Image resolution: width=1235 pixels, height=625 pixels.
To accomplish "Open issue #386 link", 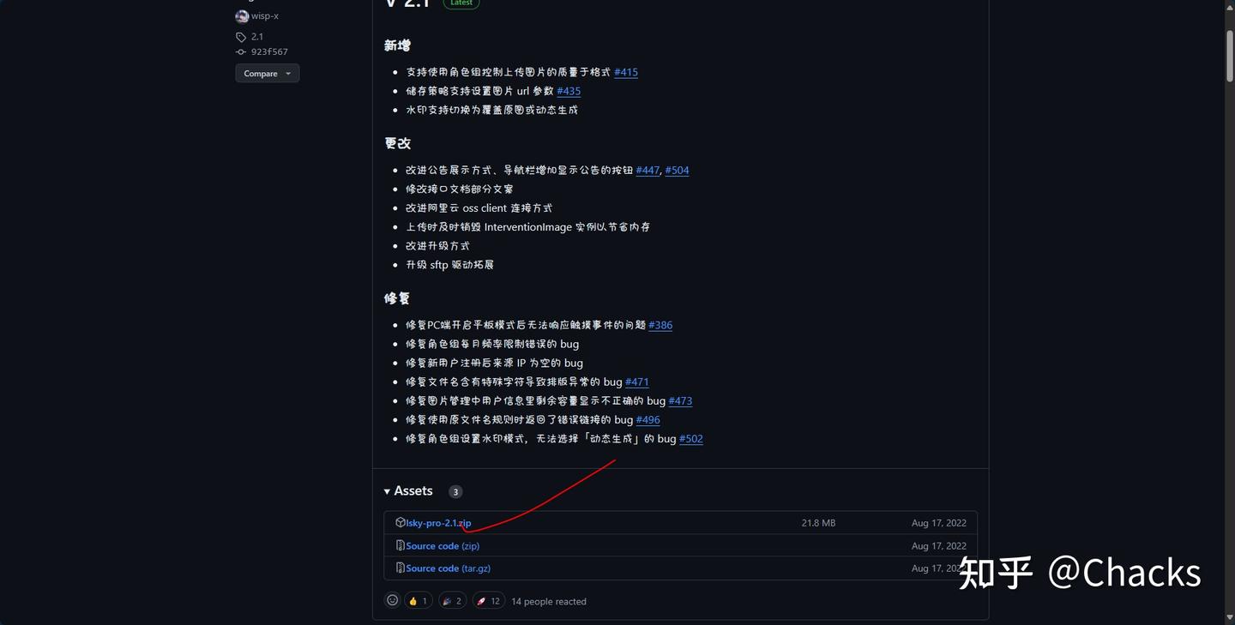I will click(x=660, y=325).
